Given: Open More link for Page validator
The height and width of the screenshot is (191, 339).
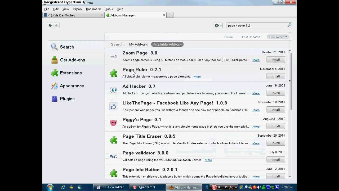Looking at the screenshot, I should pos(208,160).
